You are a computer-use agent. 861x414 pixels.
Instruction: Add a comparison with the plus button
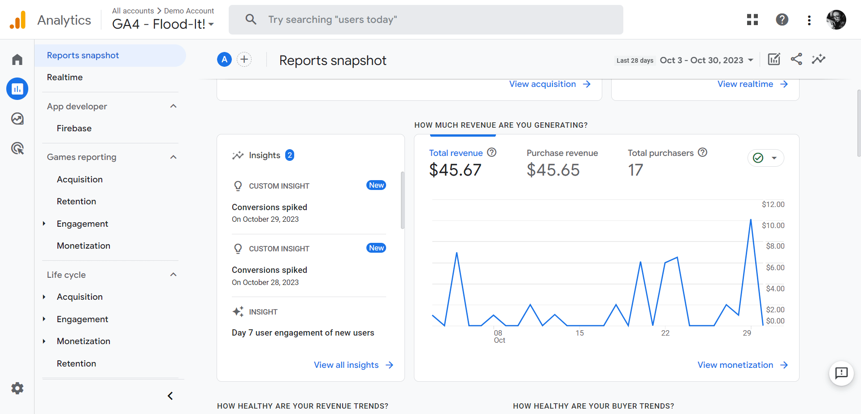point(244,59)
